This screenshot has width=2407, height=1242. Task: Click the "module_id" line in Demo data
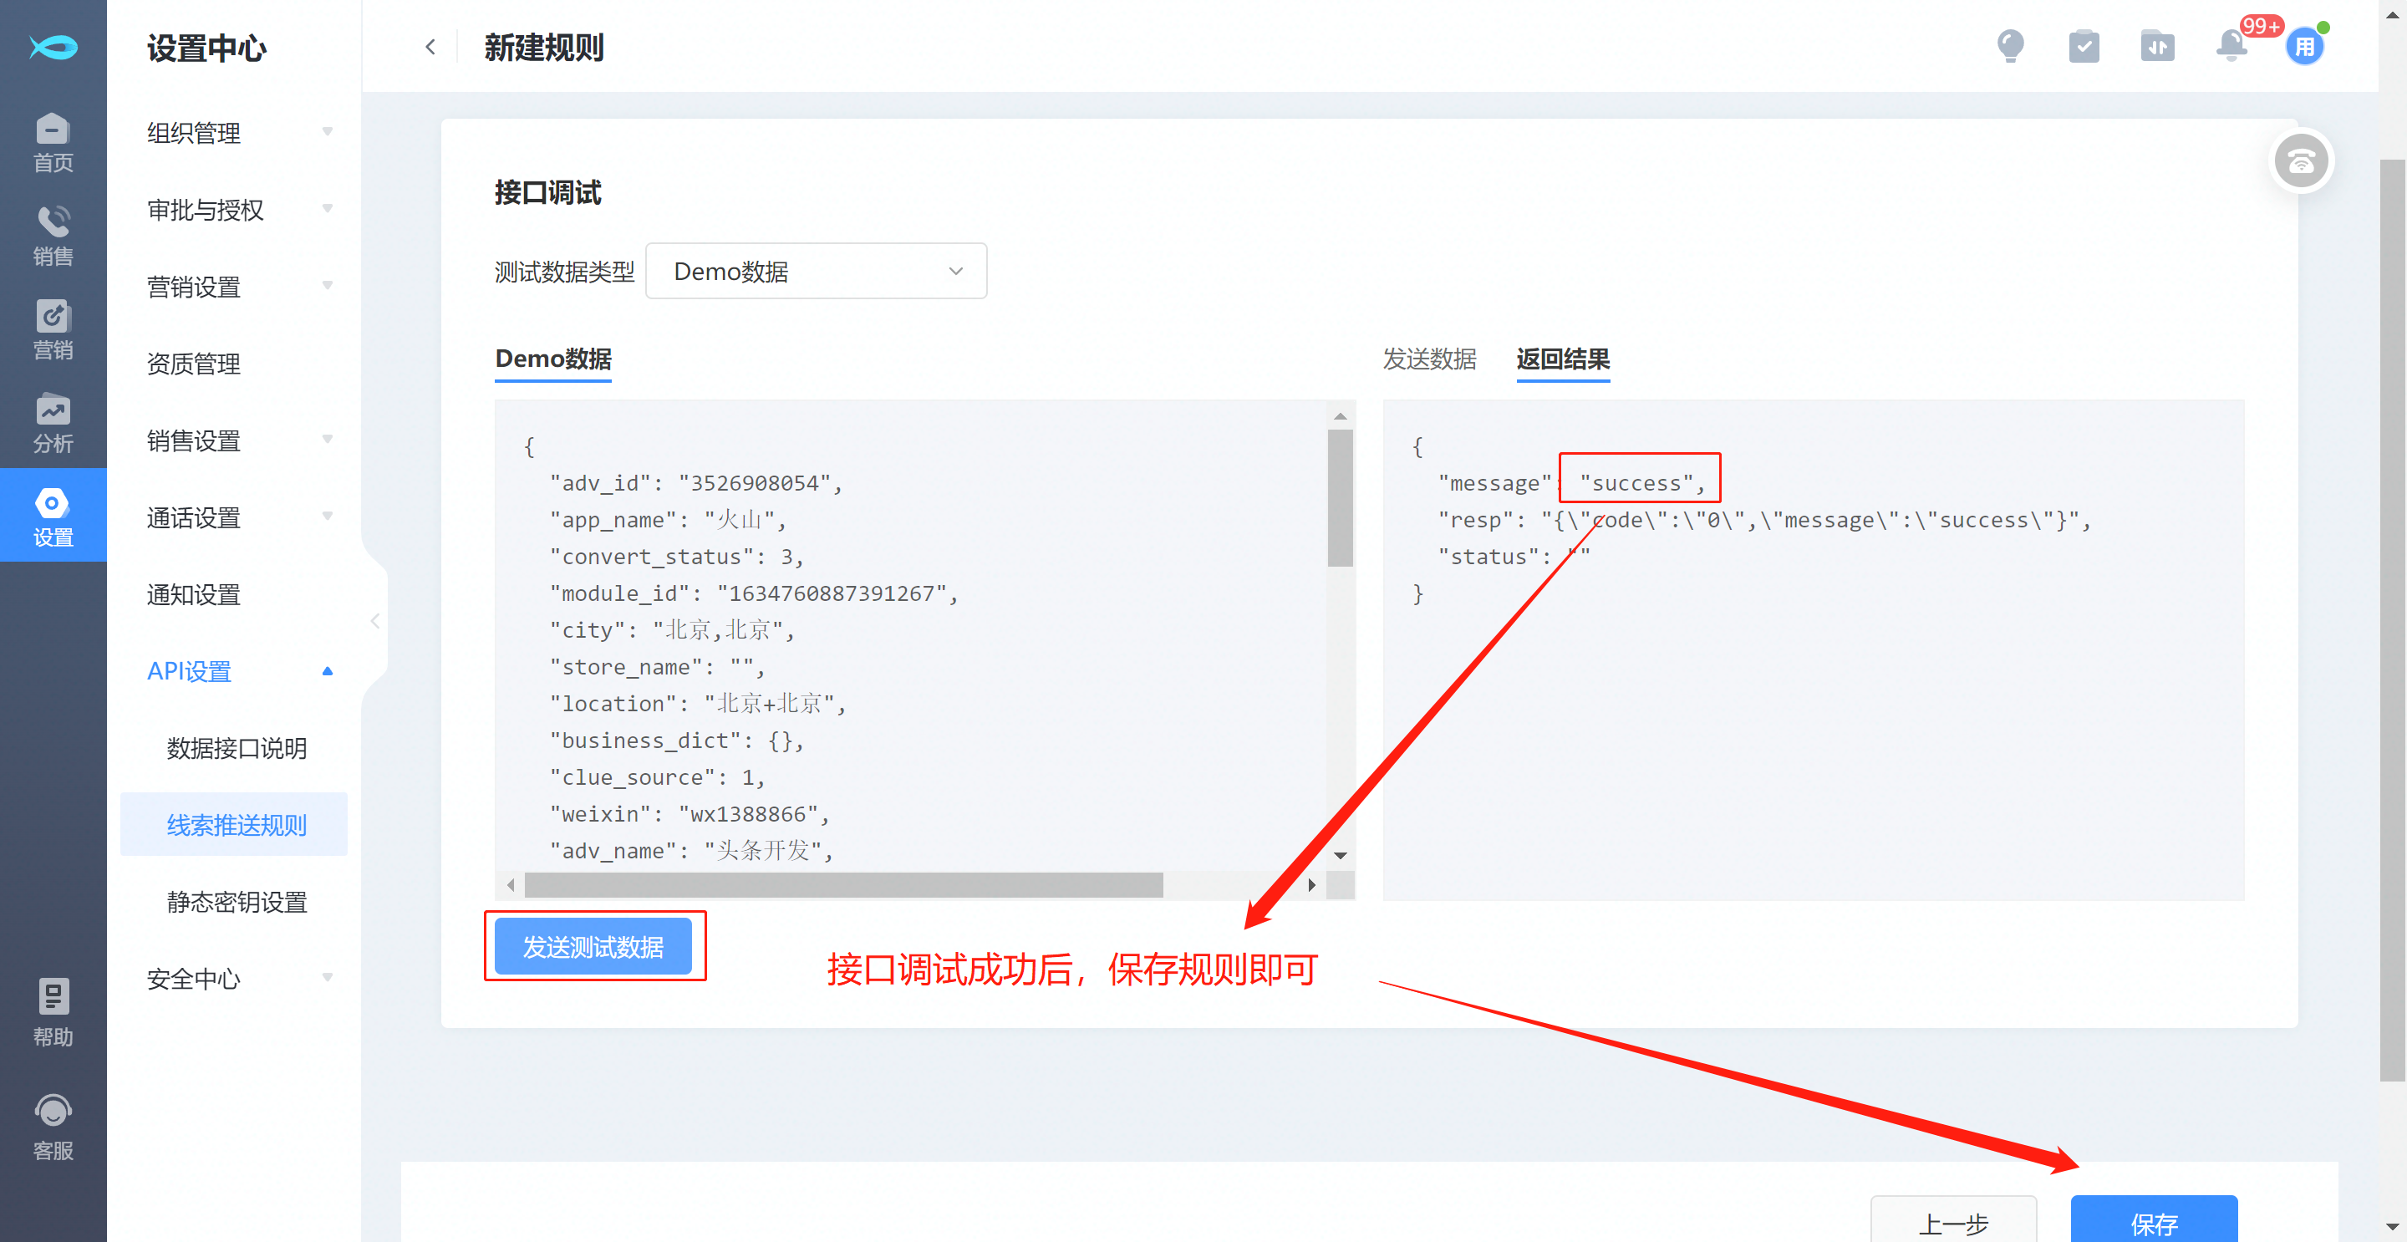[753, 593]
